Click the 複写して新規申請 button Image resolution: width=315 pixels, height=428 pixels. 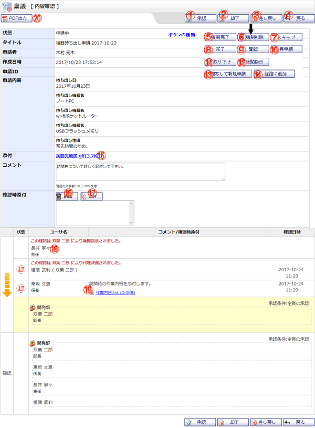(x=228, y=74)
